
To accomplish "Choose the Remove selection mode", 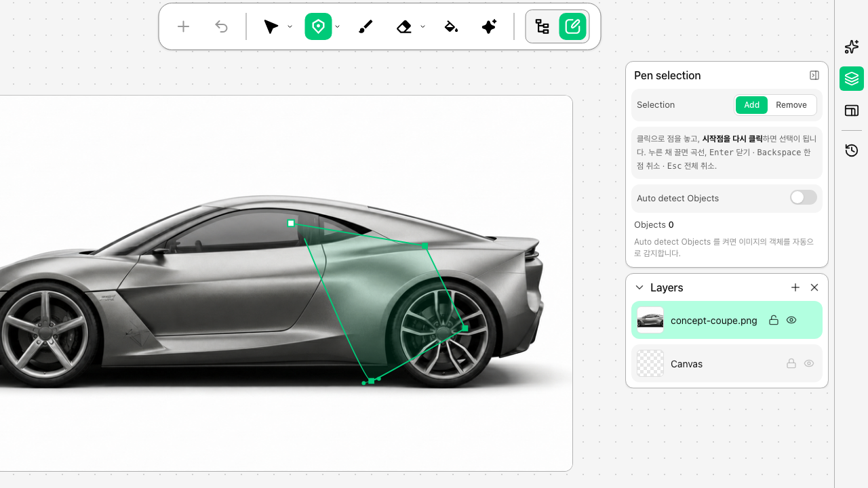I will click(791, 105).
